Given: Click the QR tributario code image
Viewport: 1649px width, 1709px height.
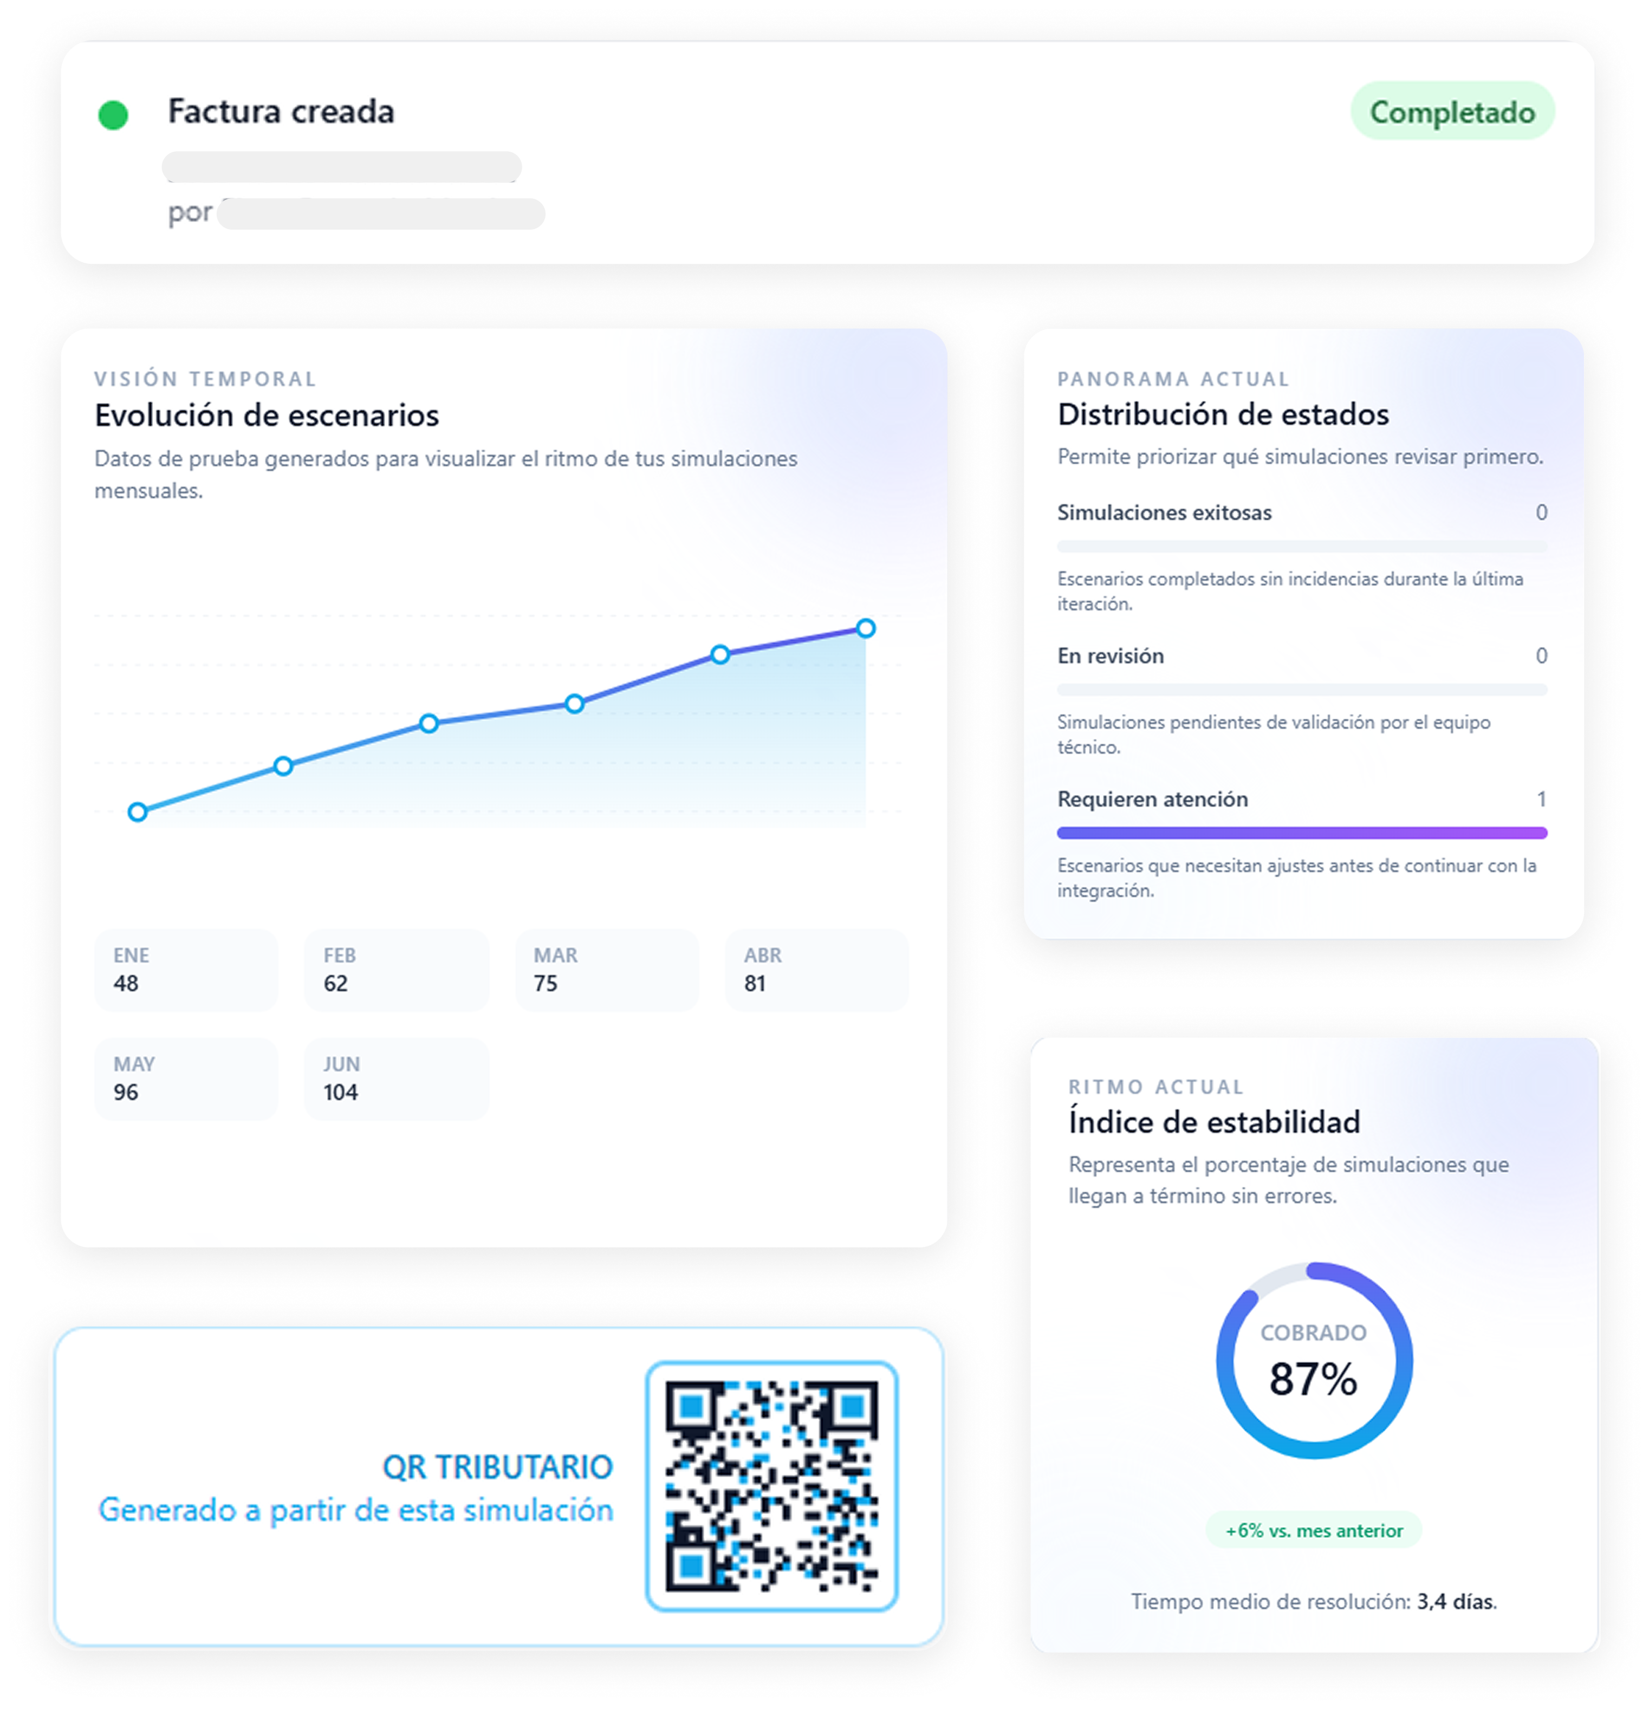Looking at the screenshot, I should click(772, 1487).
